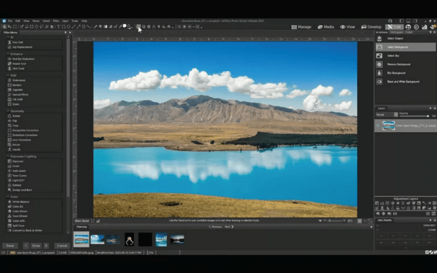
Task: Select the ring photo thumbnail in filmstrip
Action: click(x=129, y=239)
